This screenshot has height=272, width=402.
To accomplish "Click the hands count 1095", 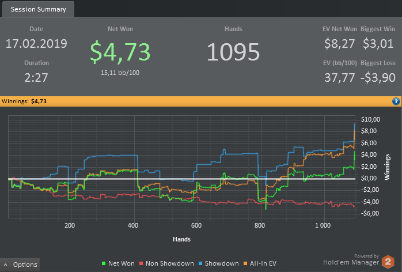I will [x=233, y=52].
